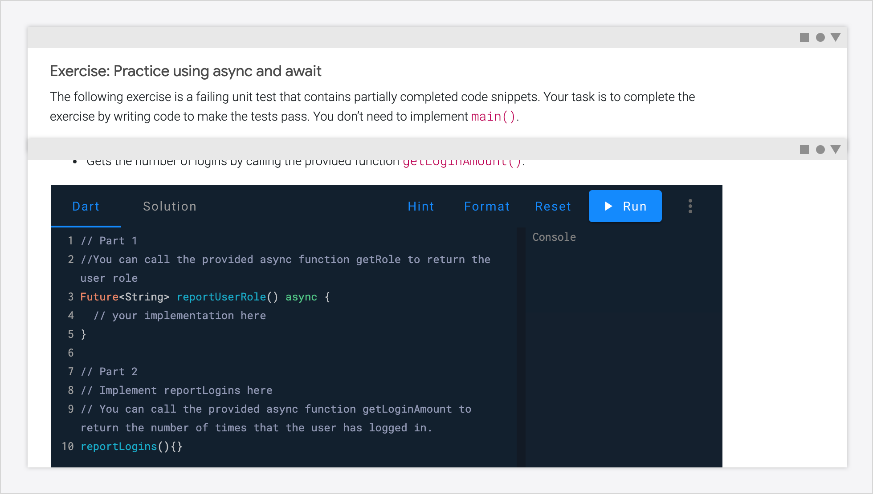Click the circle icon in the lower window bar

click(x=820, y=150)
